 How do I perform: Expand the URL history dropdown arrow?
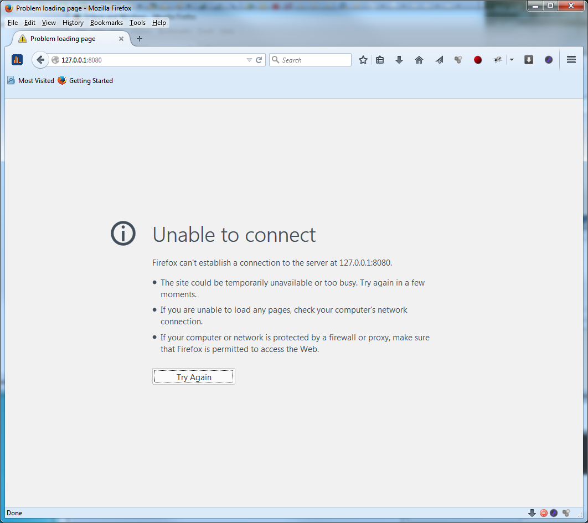(x=249, y=60)
